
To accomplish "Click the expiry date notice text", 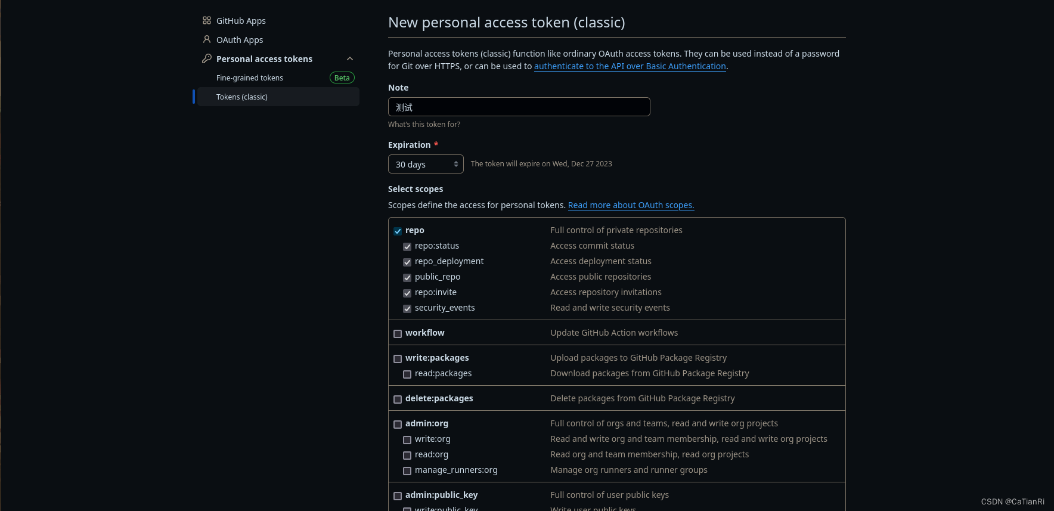I will point(541,164).
